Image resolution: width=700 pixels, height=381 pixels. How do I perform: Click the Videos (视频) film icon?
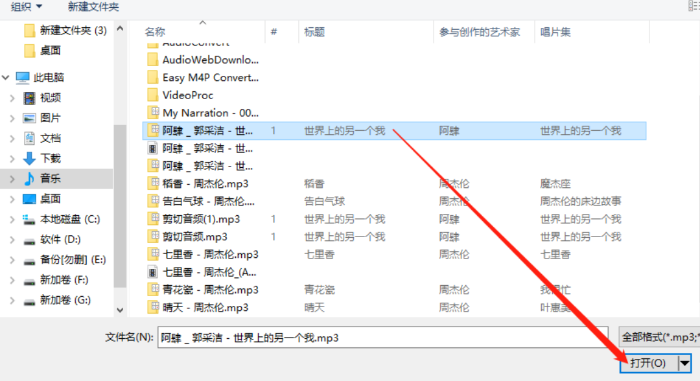pos(29,98)
